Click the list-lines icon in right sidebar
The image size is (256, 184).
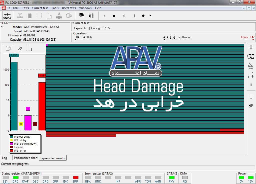pos(251,96)
